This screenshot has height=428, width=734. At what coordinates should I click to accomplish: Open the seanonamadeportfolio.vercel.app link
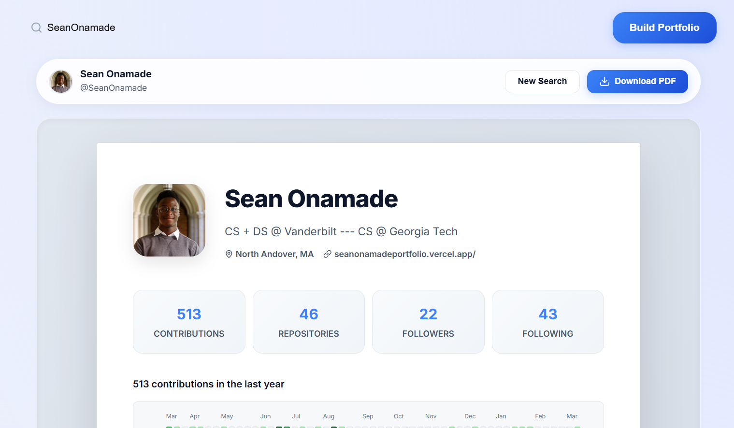click(x=405, y=254)
